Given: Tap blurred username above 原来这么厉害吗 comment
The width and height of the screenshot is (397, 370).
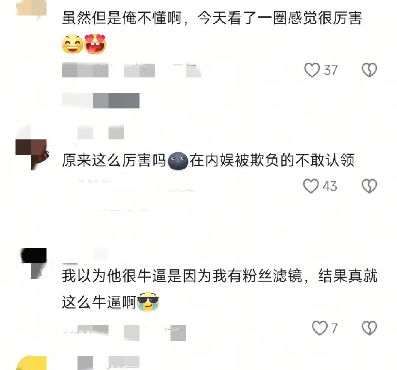Looking at the screenshot, I should (101, 132).
